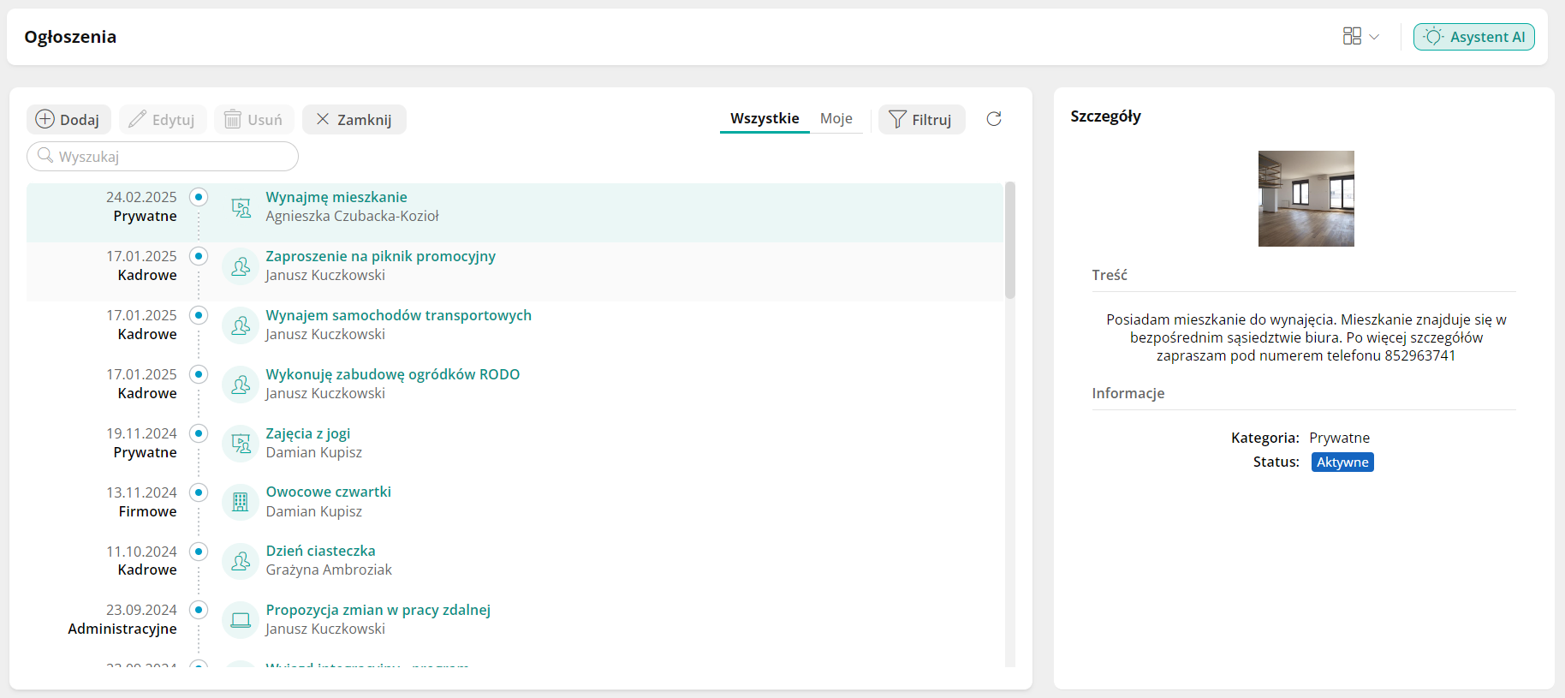Select the timeline dot for 13.11.2024 entry
This screenshot has width=1565, height=698.
(x=199, y=492)
